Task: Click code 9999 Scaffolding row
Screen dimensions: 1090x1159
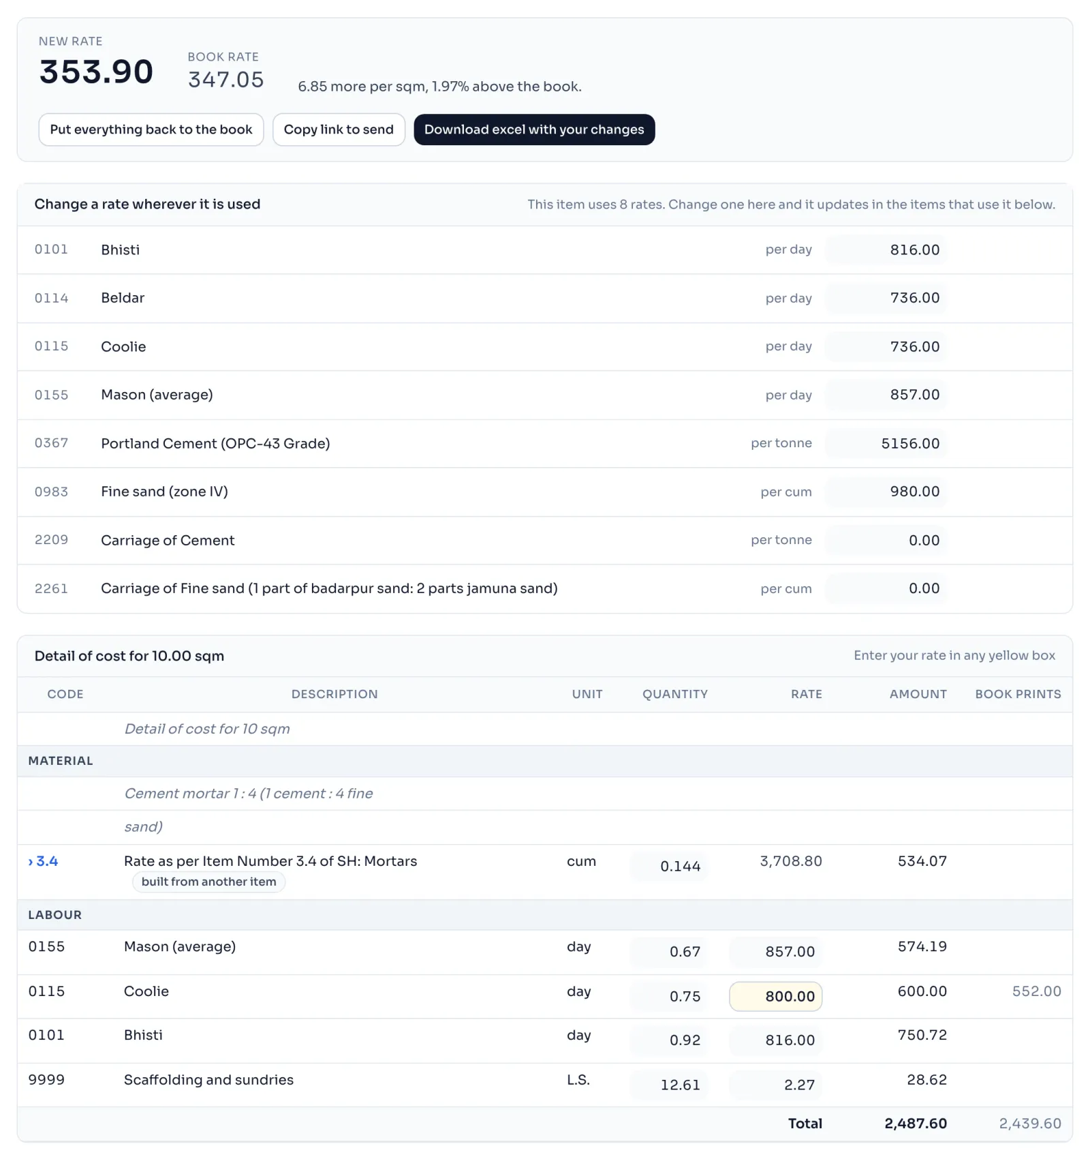Action: pyautogui.click(x=46, y=1080)
